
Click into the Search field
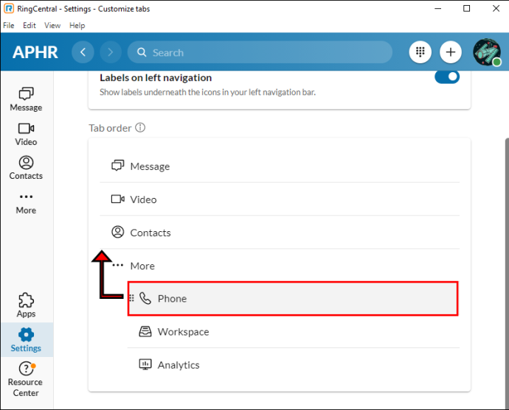tap(260, 52)
